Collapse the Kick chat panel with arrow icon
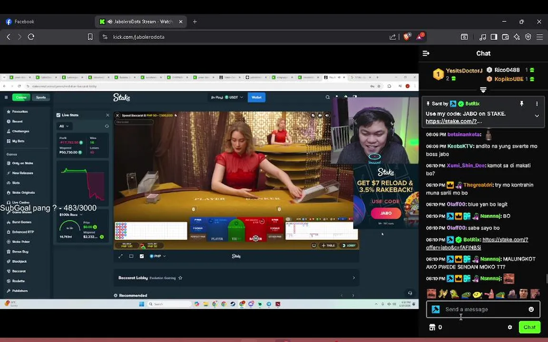 coord(426,53)
